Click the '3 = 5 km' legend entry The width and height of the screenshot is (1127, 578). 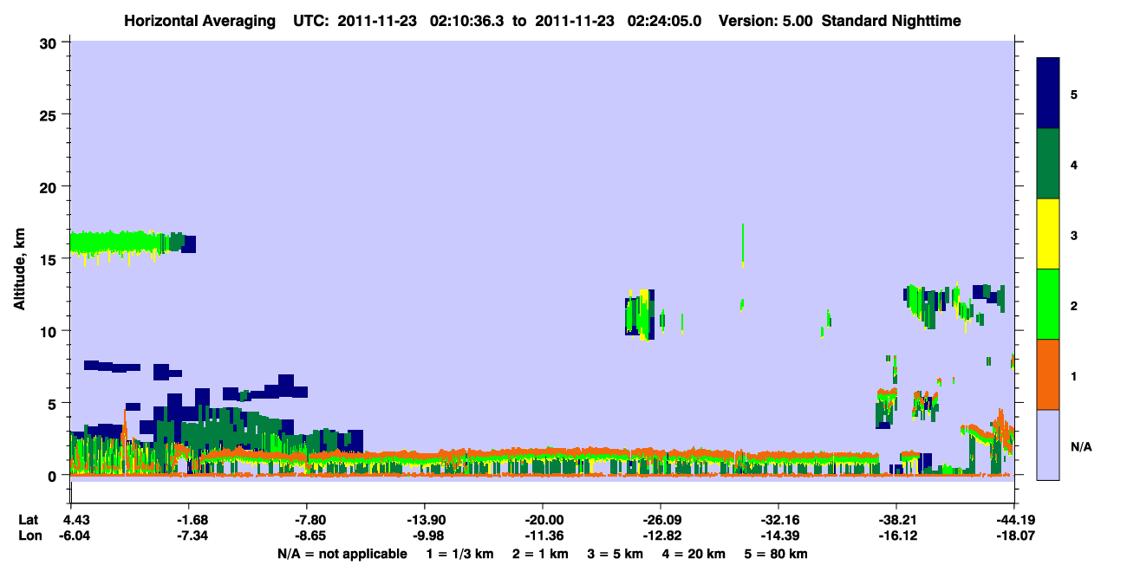pyautogui.click(x=616, y=554)
